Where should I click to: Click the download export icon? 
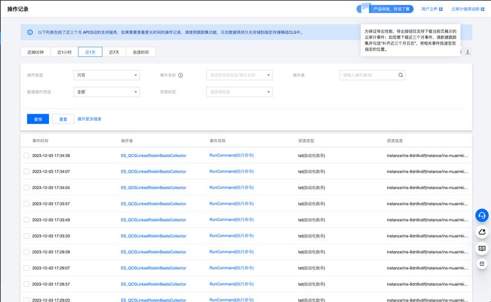pyautogui.click(x=467, y=52)
